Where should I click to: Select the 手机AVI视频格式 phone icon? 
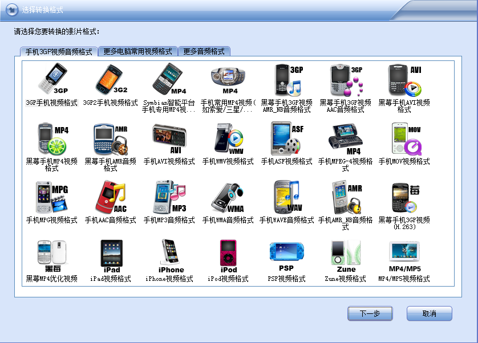169,139
